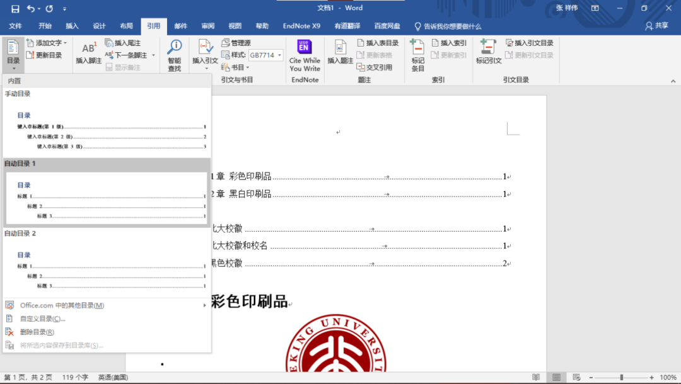Image resolution: width=681 pixels, height=384 pixels.
Task: Toggle EndNote Cite While You Write
Action: (x=305, y=55)
